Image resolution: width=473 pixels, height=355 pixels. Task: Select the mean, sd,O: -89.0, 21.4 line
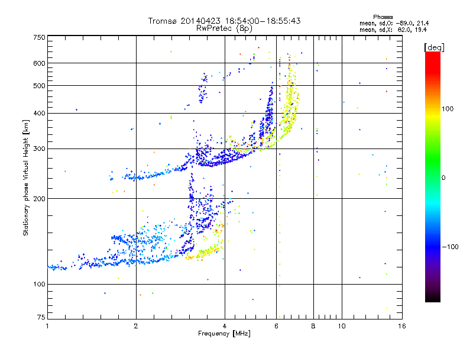[x=394, y=23]
